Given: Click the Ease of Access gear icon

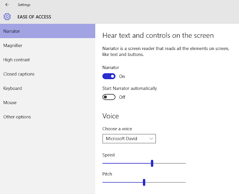Looking at the screenshot, I should tap(7, 17).
